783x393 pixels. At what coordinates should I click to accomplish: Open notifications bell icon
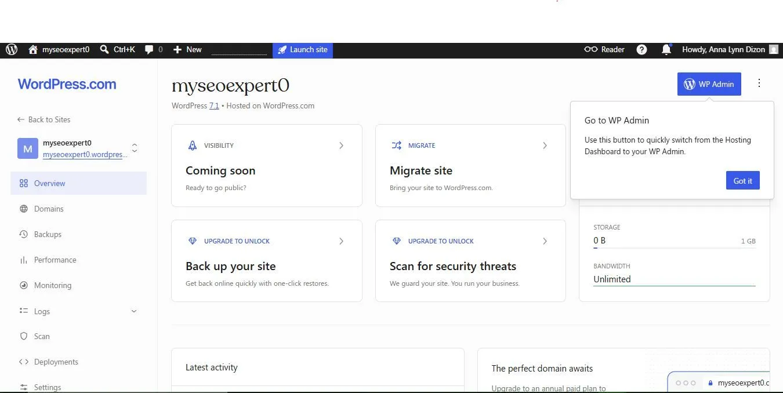666,50
